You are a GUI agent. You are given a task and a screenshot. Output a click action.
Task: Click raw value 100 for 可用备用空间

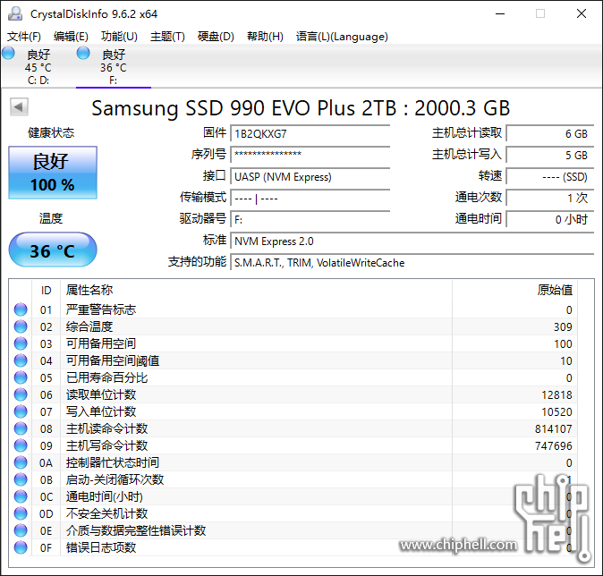(x=563, y=343)
